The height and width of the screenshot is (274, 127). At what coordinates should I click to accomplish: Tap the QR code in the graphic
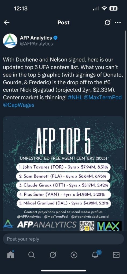[87, 226]
